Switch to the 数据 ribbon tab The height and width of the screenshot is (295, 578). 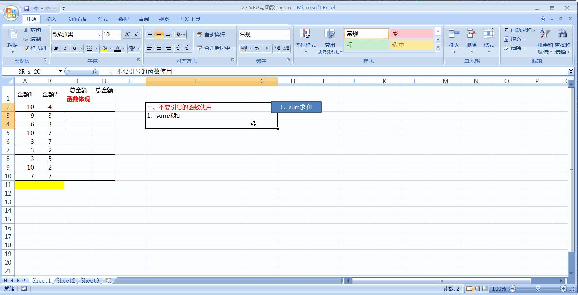123,19
